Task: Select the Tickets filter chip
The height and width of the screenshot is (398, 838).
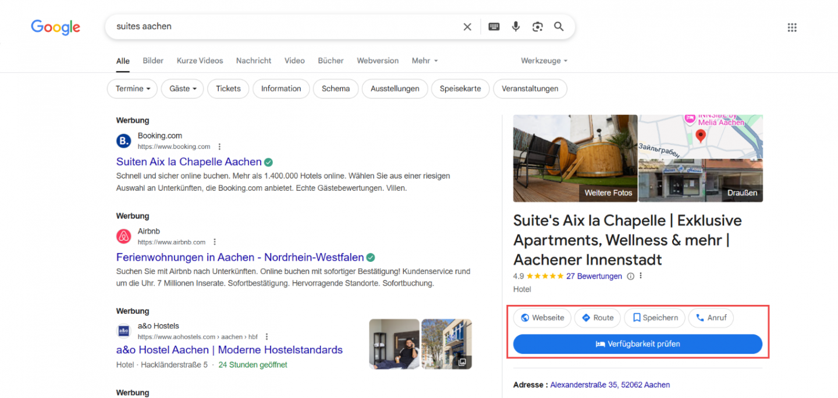Action: (x=228, y=89)
